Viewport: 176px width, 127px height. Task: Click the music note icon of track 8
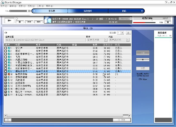(x=9, y=68)
